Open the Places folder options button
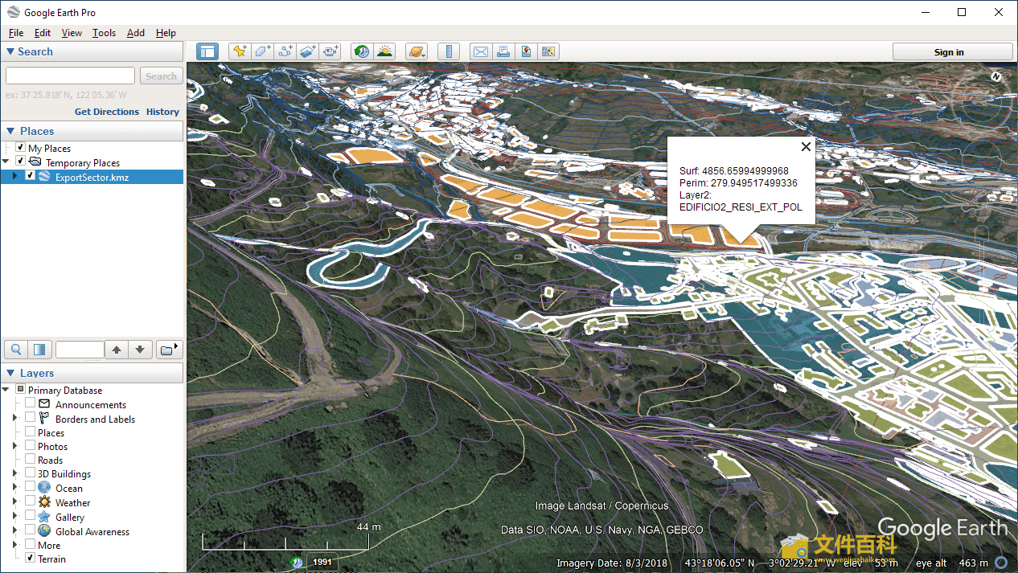The image size is (1018, 573). tap(169, 350)
